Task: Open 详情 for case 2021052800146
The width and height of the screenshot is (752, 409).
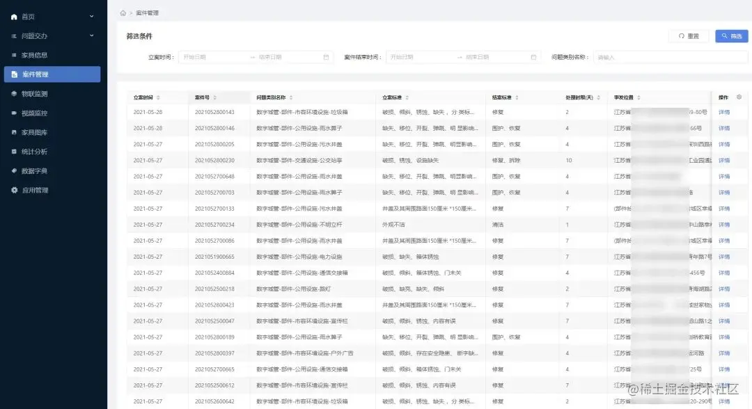Action: click(x=723, y=129)
